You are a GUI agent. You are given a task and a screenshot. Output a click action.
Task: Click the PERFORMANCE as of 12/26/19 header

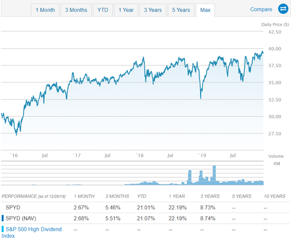click(34, 196)
